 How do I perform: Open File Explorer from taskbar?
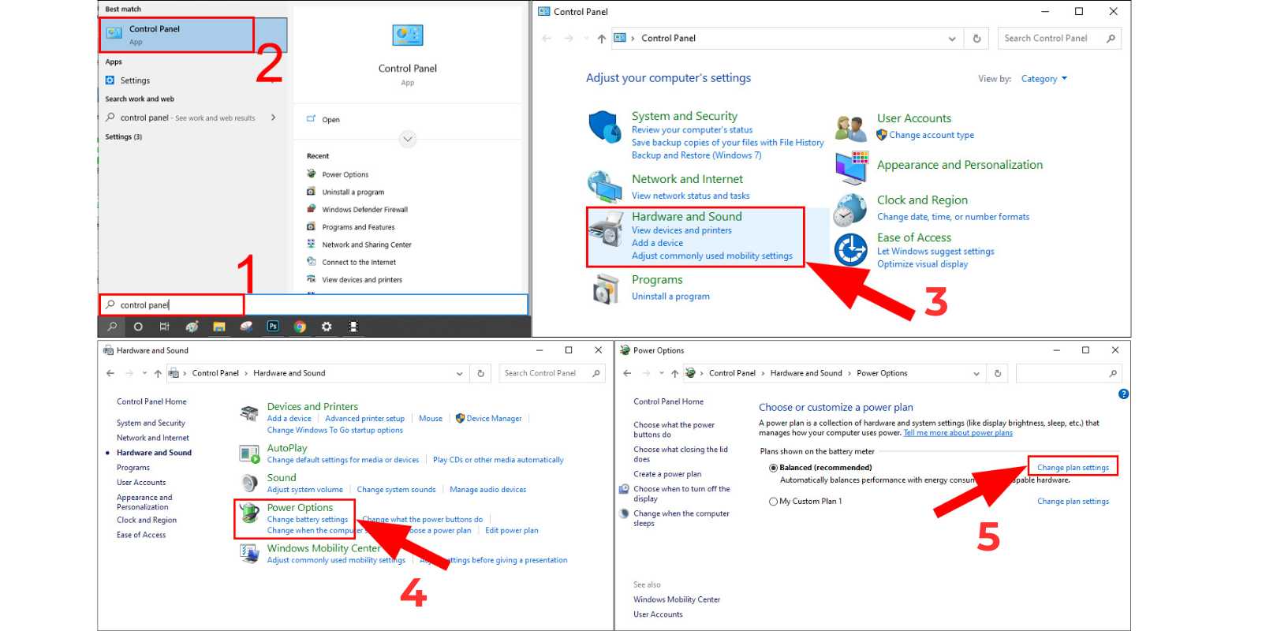(x=219, y=327)
